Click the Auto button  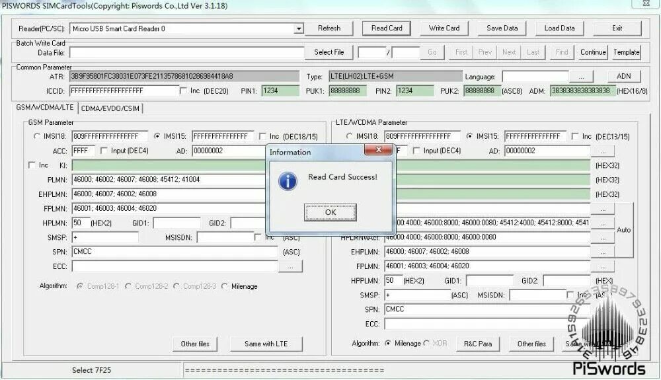623,230
